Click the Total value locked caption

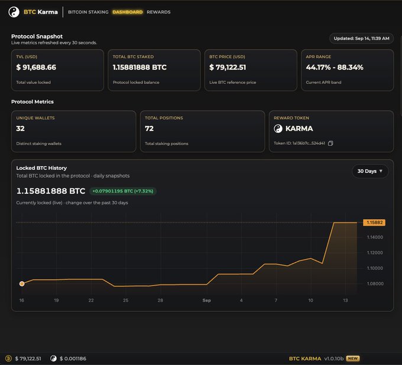pos(33,83)
